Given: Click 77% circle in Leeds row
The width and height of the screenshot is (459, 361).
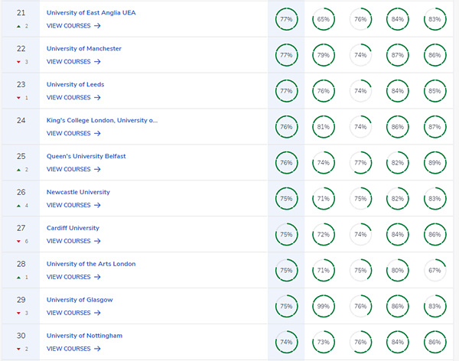Looking at the screenshot, I should (x=287, y=91).
